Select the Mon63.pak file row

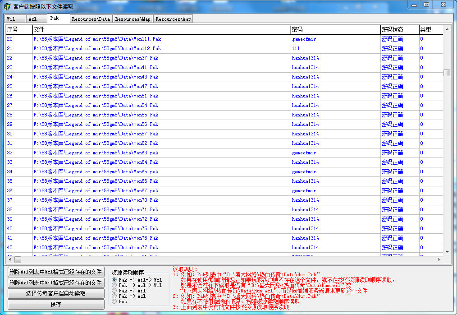pos(224,153)
